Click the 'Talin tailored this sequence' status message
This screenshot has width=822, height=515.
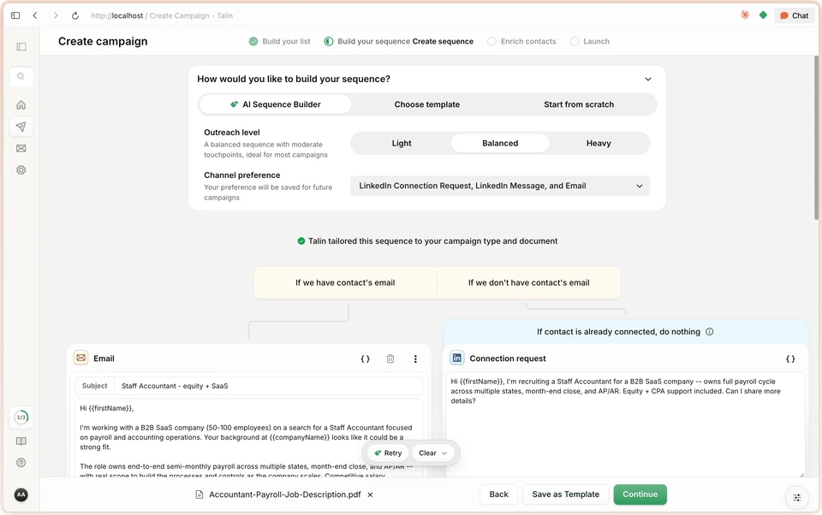point(427,241)
